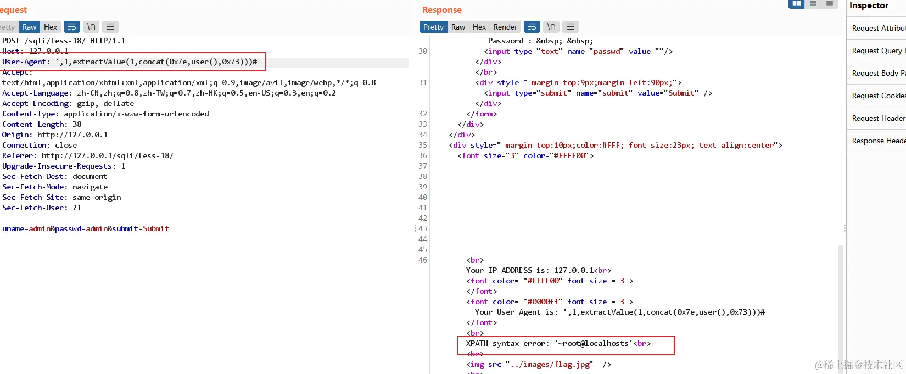This screenshot has width=906, height=374.
Task: Click 'Your IP ADDRESS is: 127.0.0.1' in Response
Action: coord(539,270)
